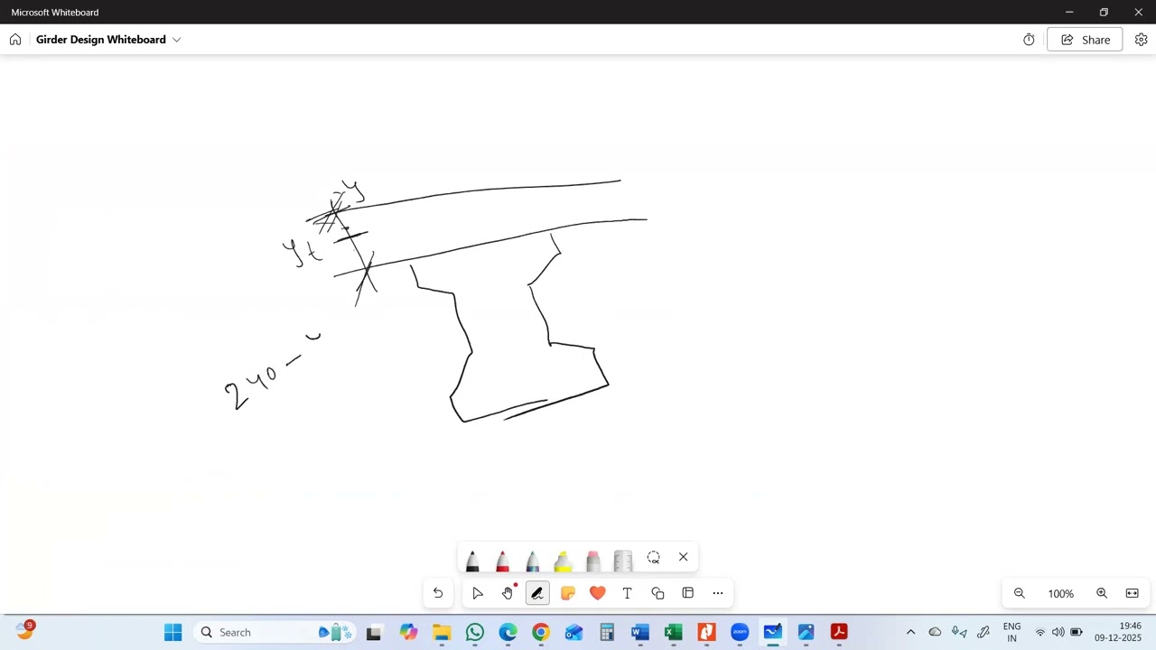Open the shapes tool

click(x=657, y=593)
